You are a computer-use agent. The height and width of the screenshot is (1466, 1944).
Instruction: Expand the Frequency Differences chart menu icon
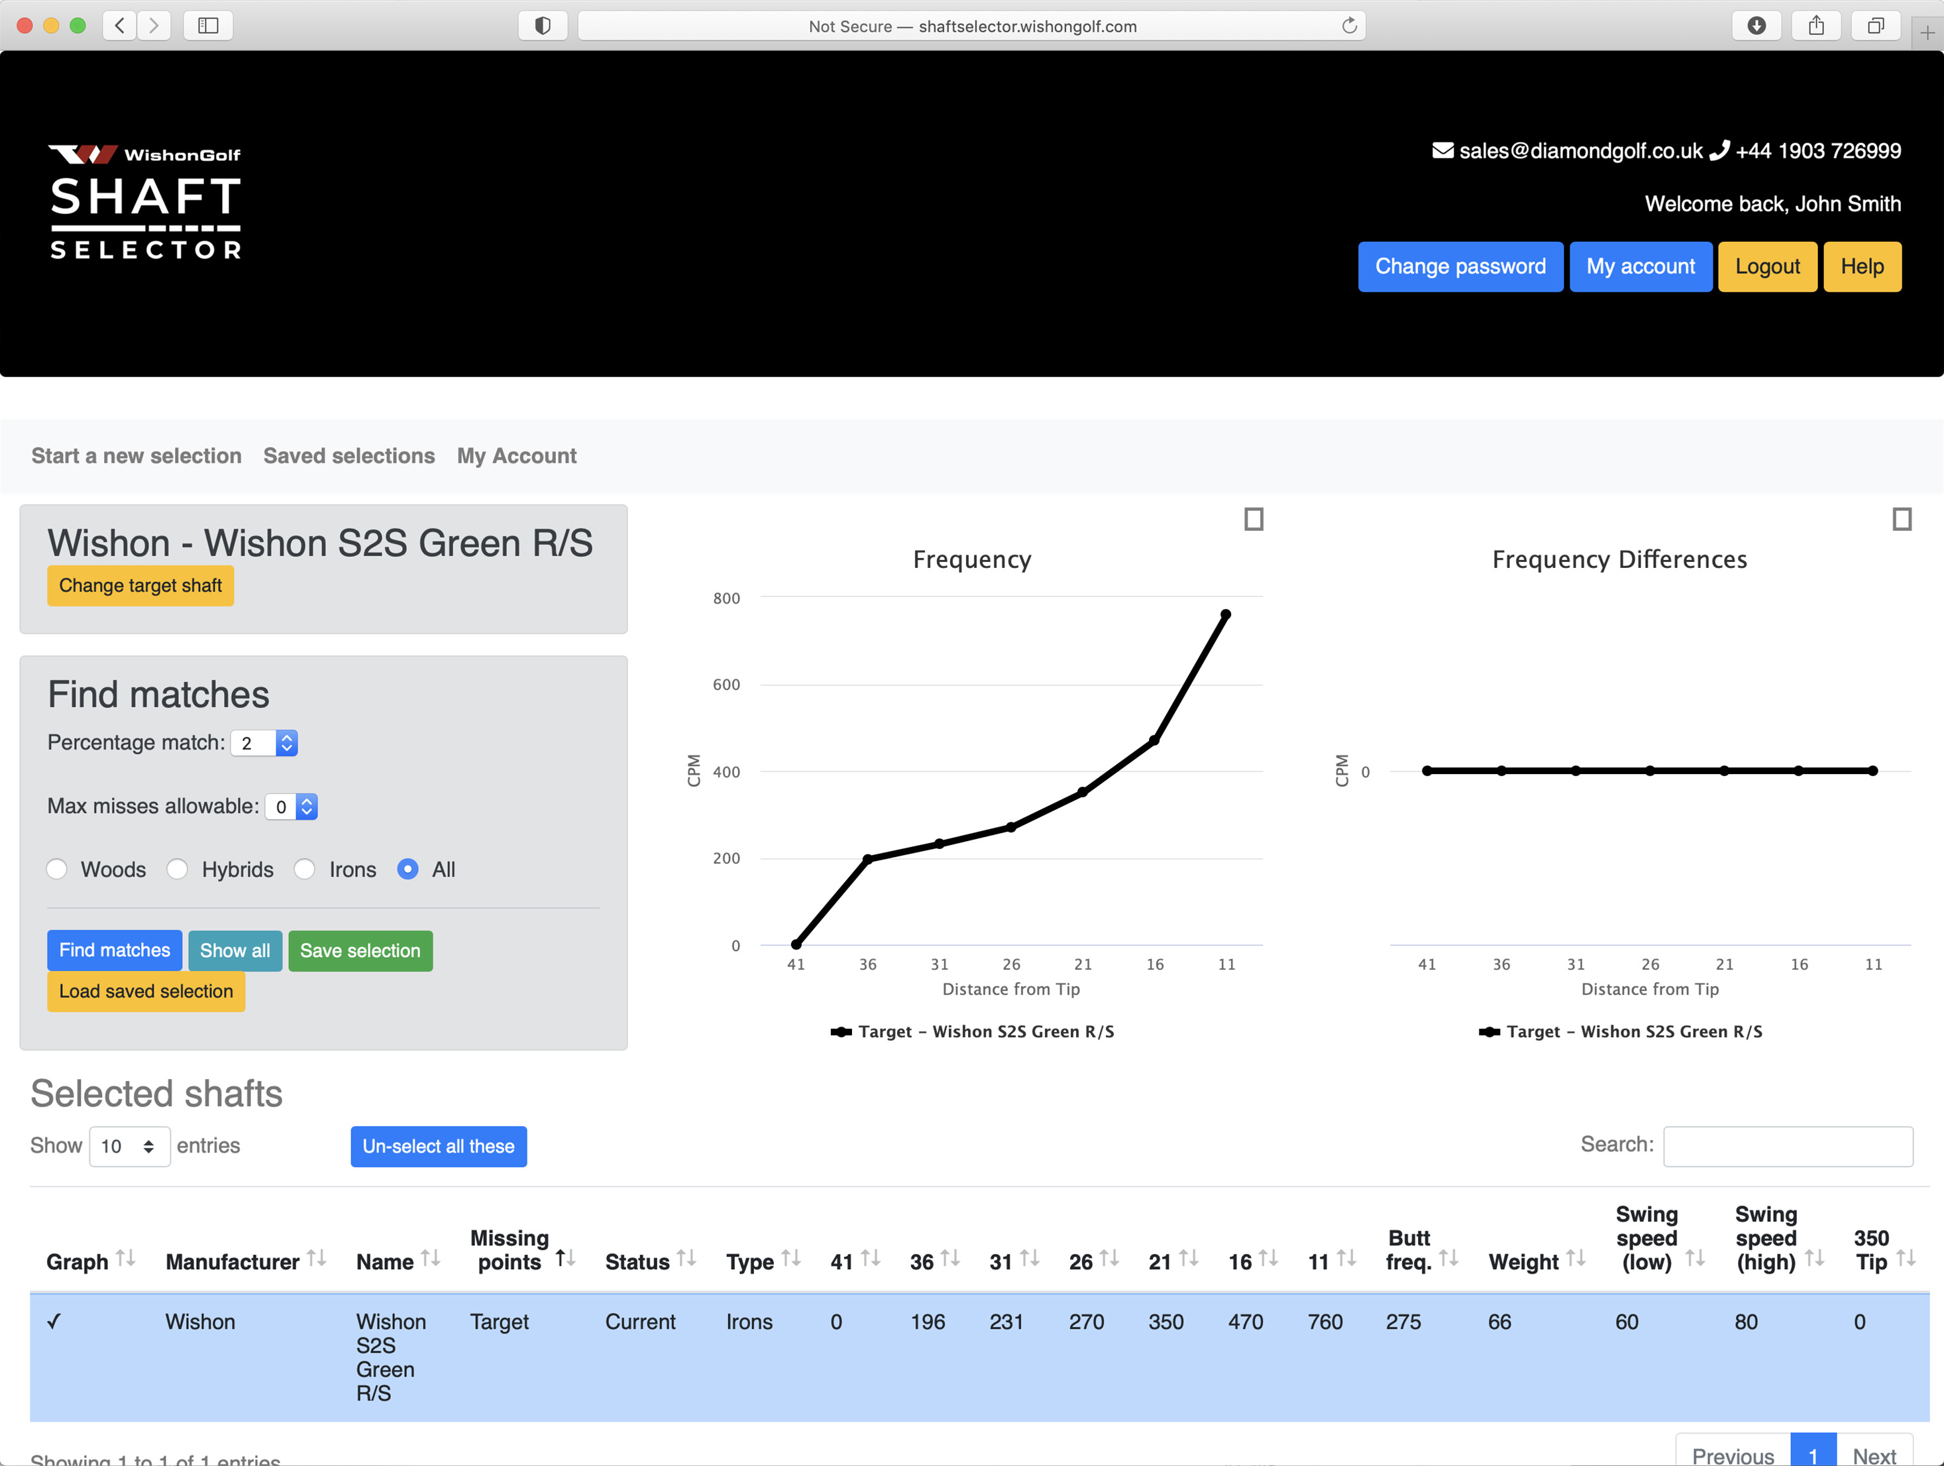coord(1901,520)
